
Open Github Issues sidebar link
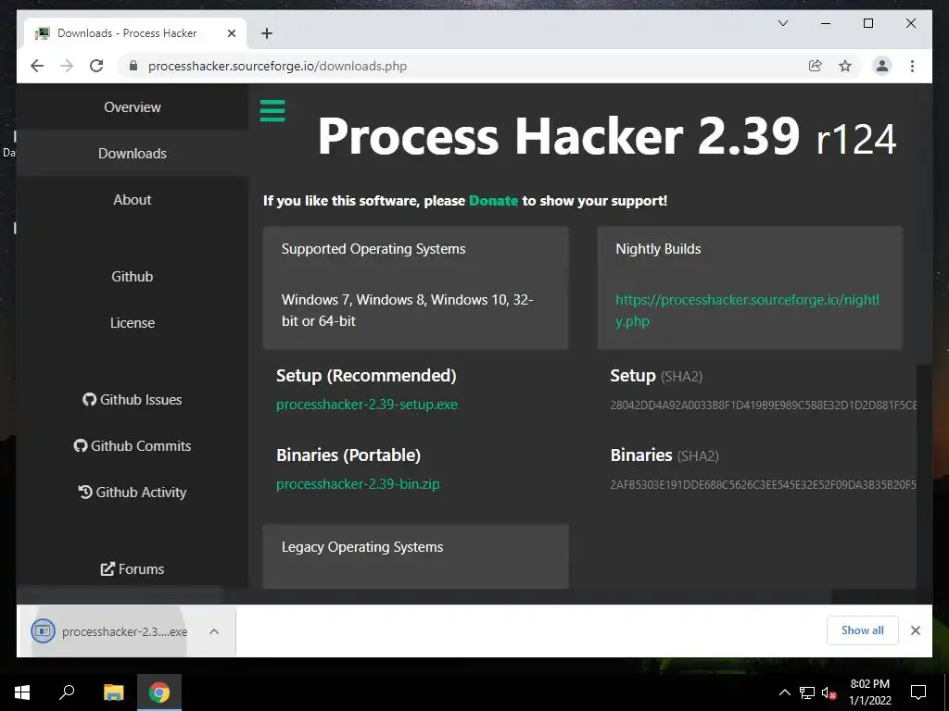pos(132,400)
